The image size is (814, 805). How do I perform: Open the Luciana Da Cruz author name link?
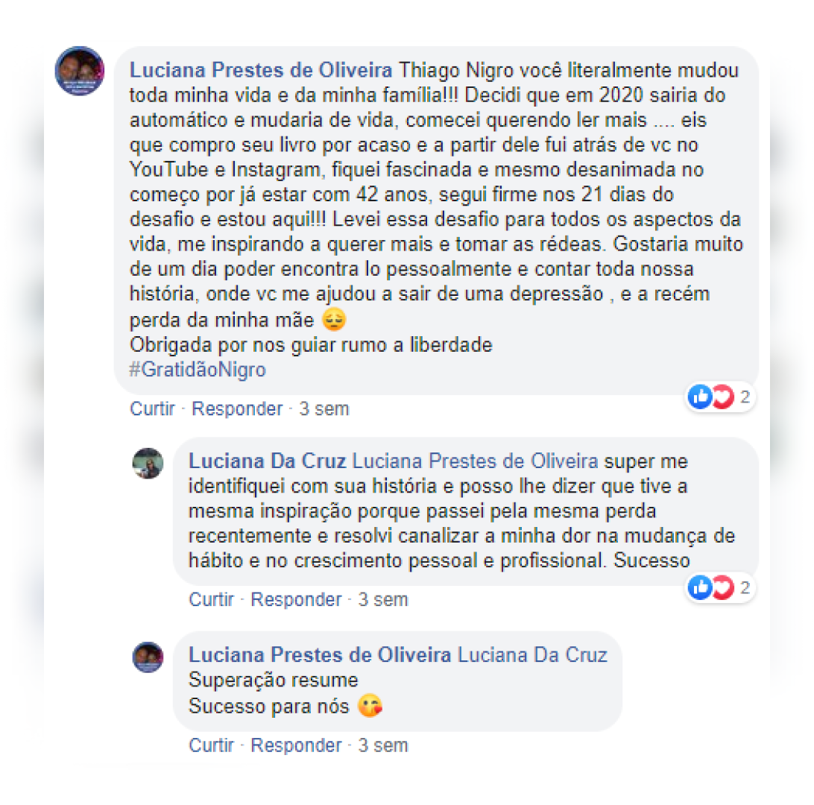click(x=268, y=461)
